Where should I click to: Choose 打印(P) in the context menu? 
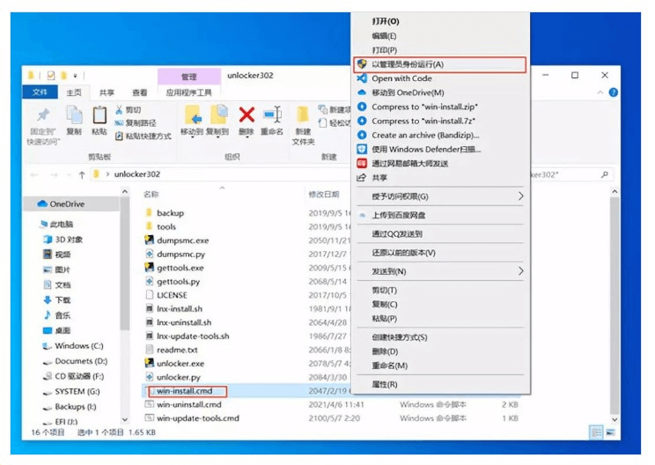pos(442,50)
